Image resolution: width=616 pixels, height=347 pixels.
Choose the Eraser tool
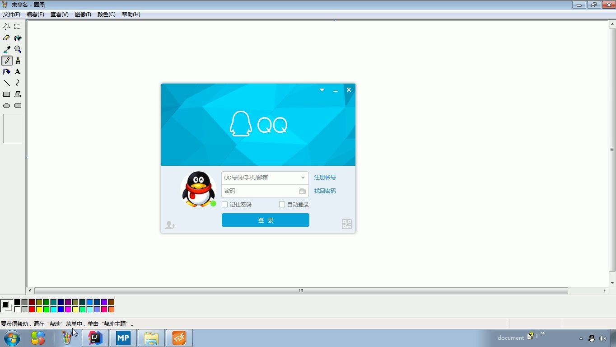7,38
